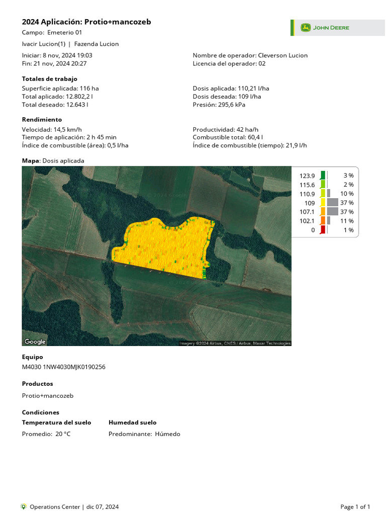Screen dimensions: 386x515
Task: Click the 'Temperatura del suelo' heading
Action: tap(56, 422)
